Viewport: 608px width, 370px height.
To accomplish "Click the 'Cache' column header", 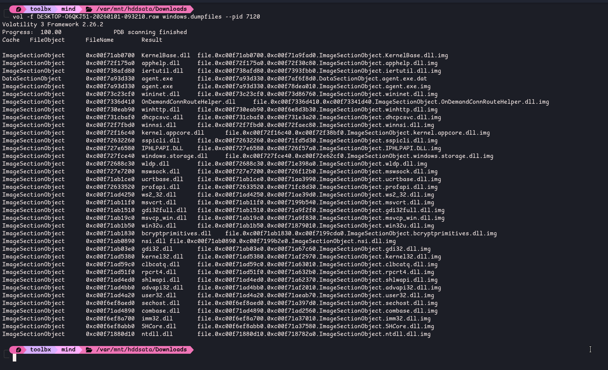I will (11, 40).
